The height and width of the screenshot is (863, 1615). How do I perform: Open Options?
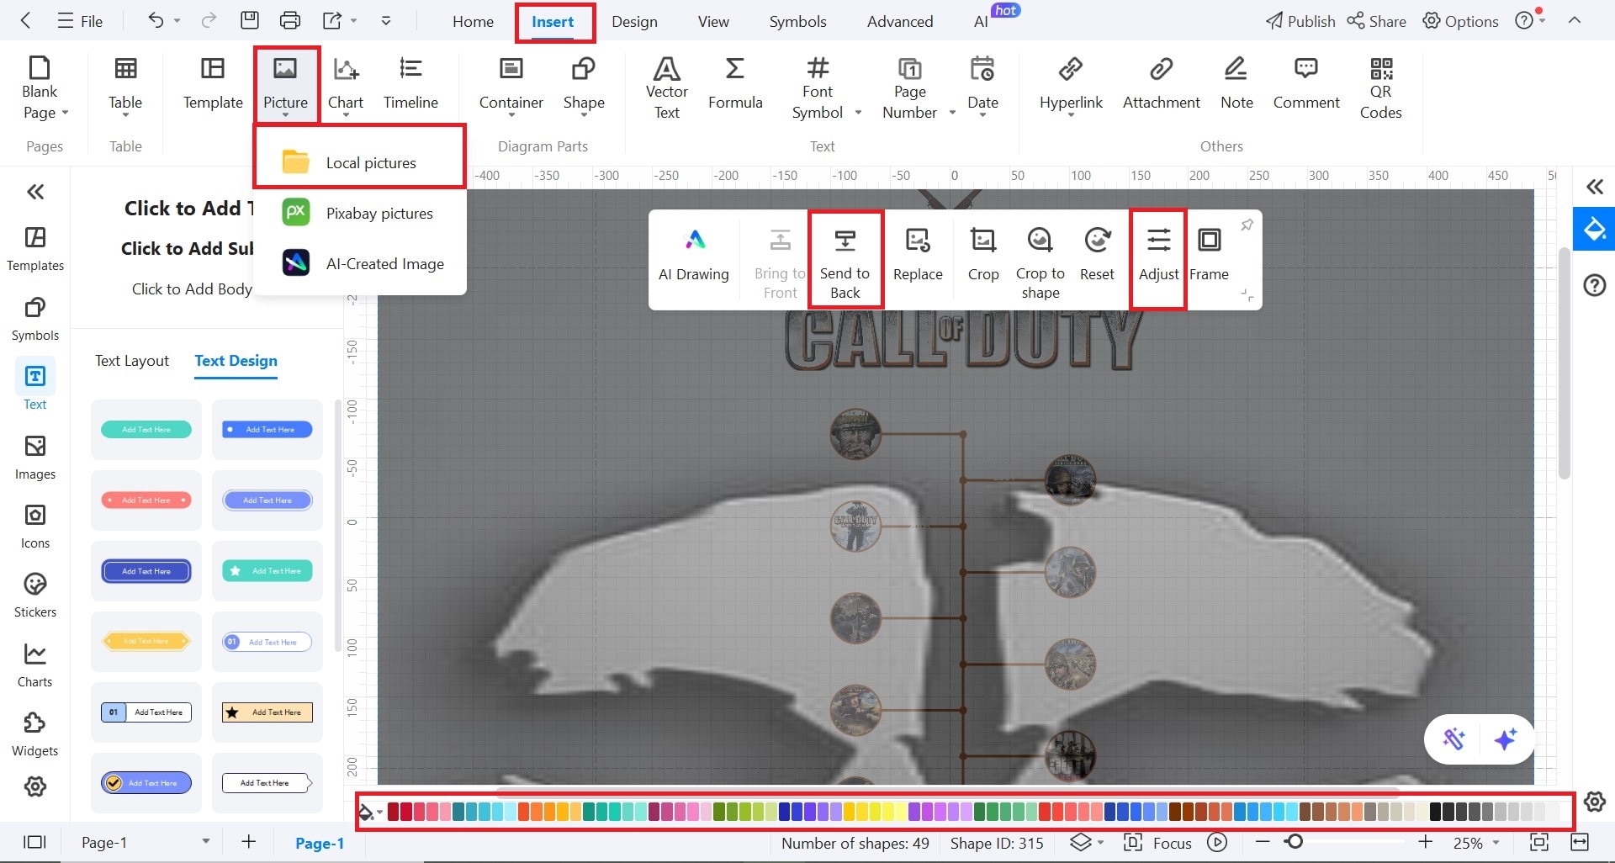coord(1460,21)
